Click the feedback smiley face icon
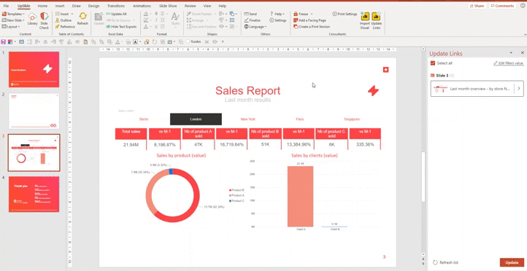The width and height of the screenshot is (527, 271). [x=522, y=5]
